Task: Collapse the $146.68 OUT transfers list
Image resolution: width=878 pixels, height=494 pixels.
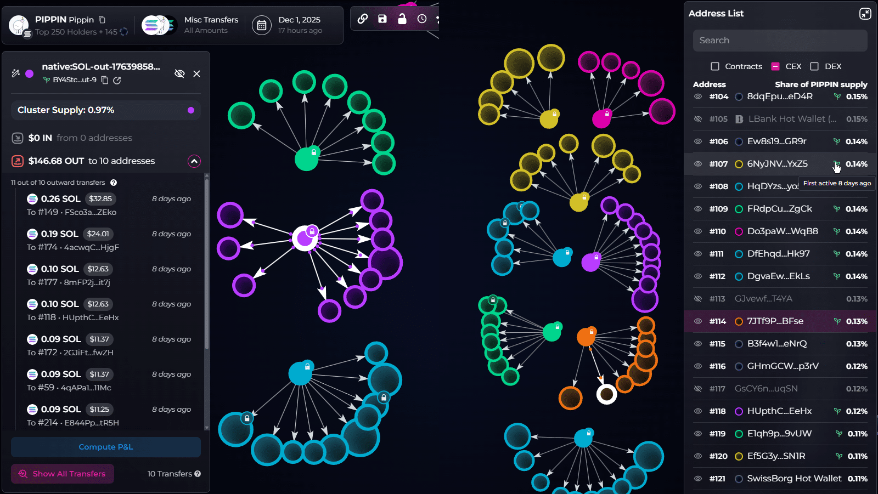Action: 194,161
